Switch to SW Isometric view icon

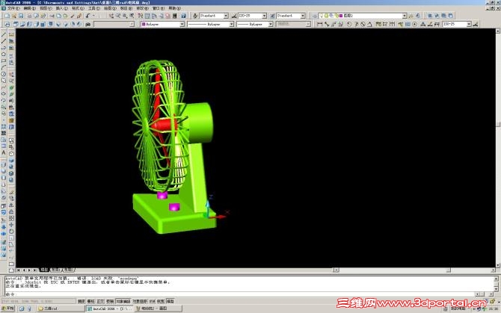(58, 24)
